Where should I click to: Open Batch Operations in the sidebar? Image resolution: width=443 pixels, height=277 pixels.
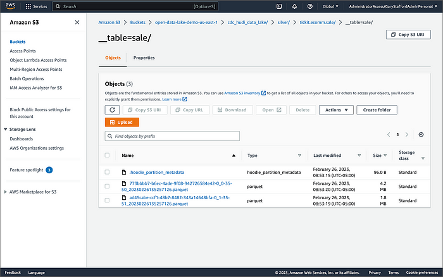pos(27,78)
